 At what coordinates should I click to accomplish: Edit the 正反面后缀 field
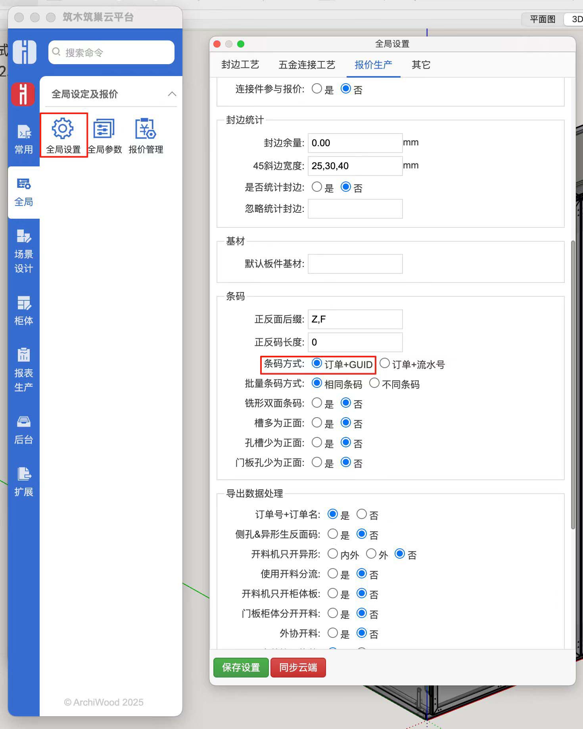pos(355,319)
